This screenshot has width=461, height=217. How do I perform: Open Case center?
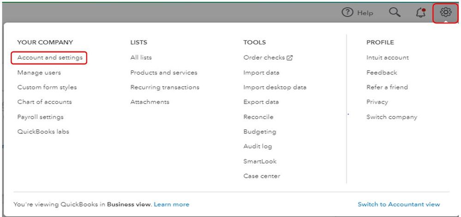(261, 176)
